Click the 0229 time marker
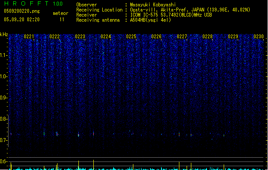The image size is (268, 170). (x=233, y=37)
